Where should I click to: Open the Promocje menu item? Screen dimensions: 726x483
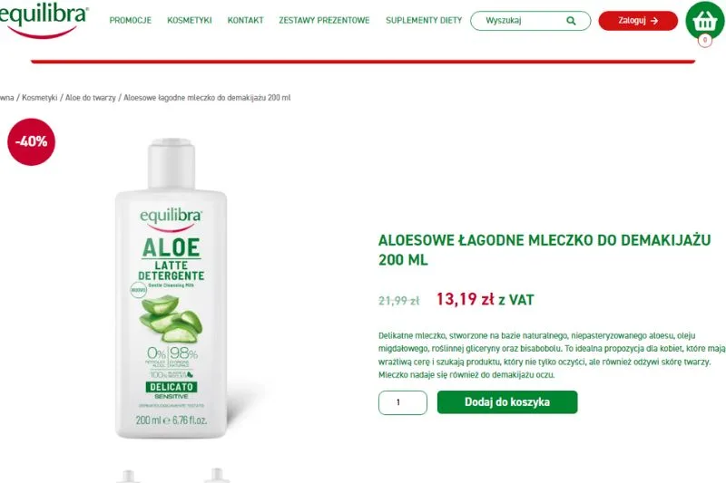click(x=130, y=20)
